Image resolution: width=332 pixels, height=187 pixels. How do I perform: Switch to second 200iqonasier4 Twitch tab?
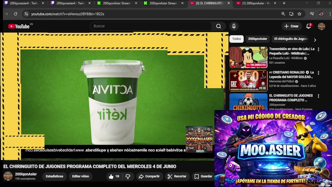[x=70, y=3]
